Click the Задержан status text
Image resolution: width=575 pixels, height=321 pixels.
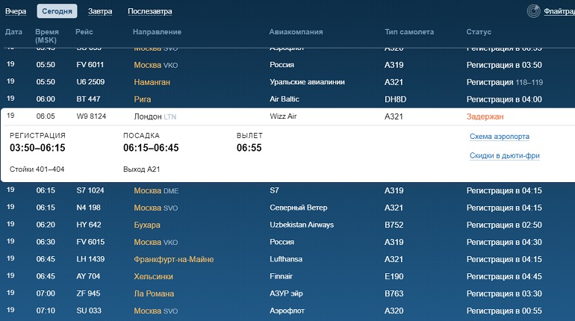click(x=485, y=116)
